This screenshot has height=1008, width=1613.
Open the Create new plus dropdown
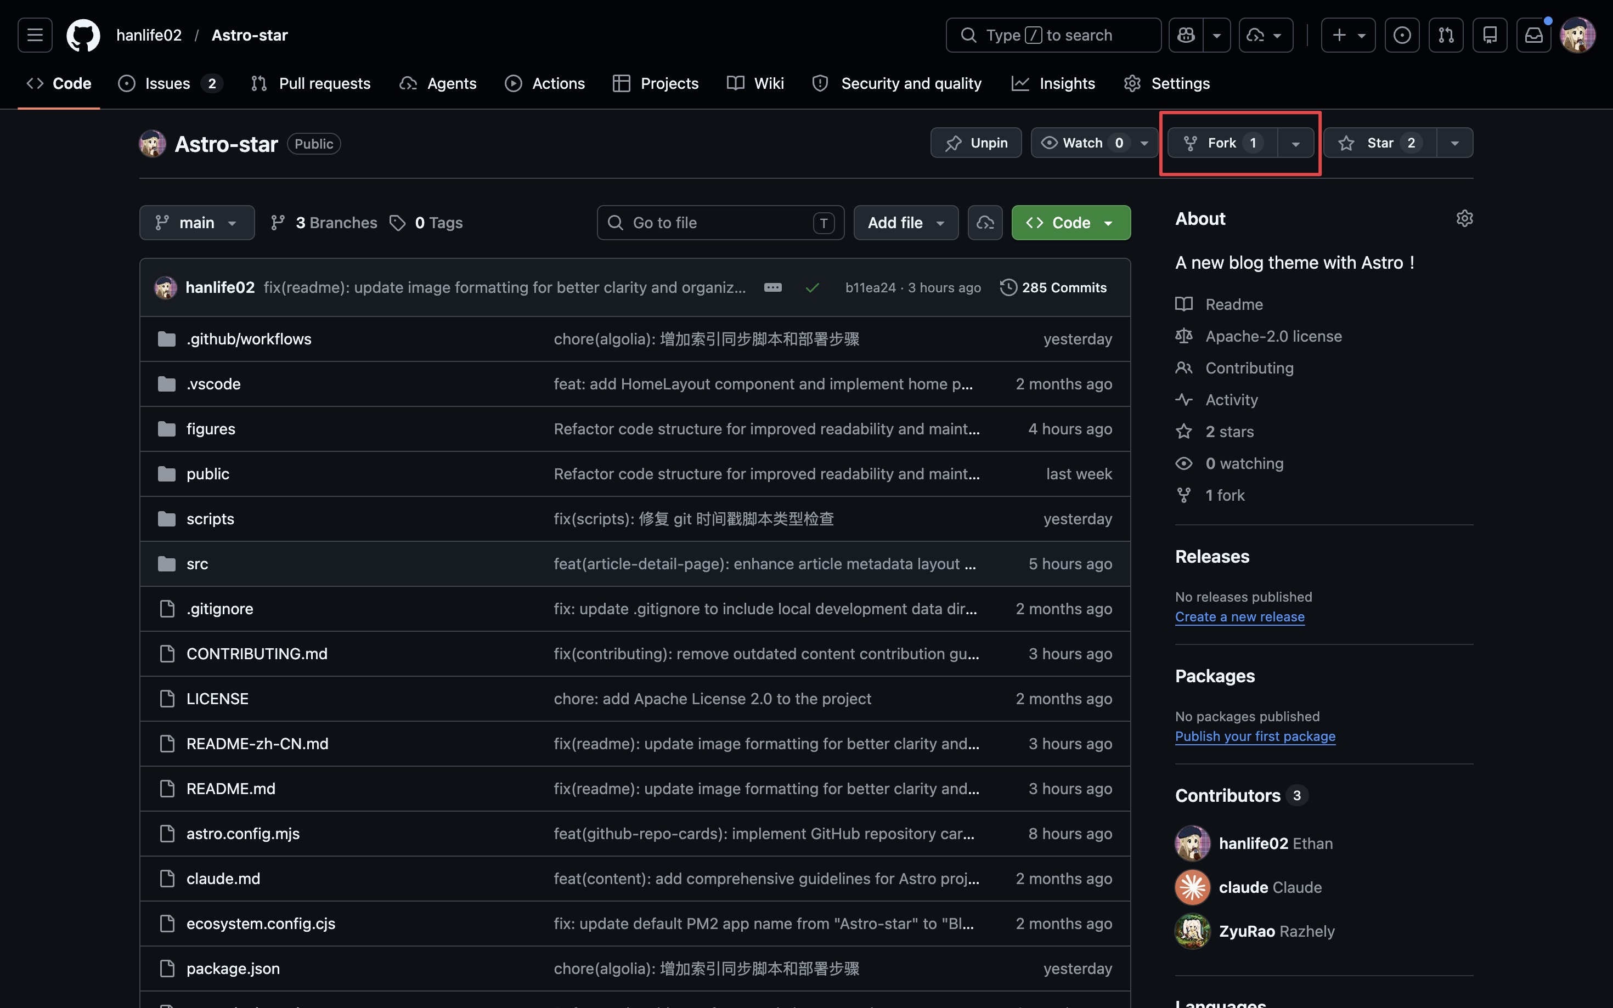(1348, 35)
